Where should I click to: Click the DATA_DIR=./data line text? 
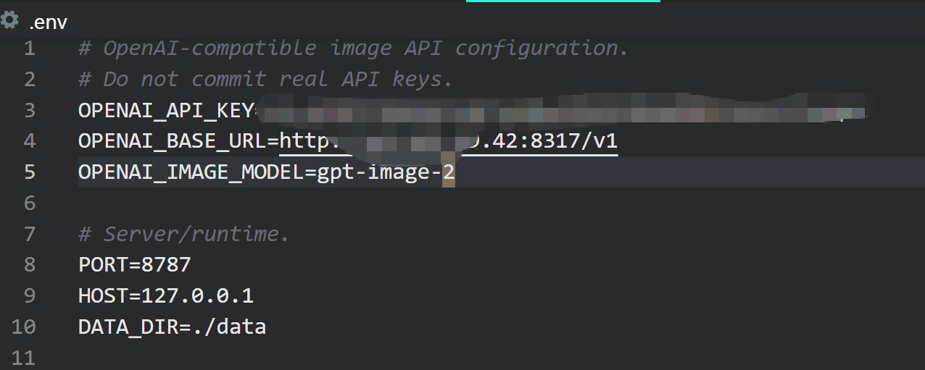[x=172, y=327]
